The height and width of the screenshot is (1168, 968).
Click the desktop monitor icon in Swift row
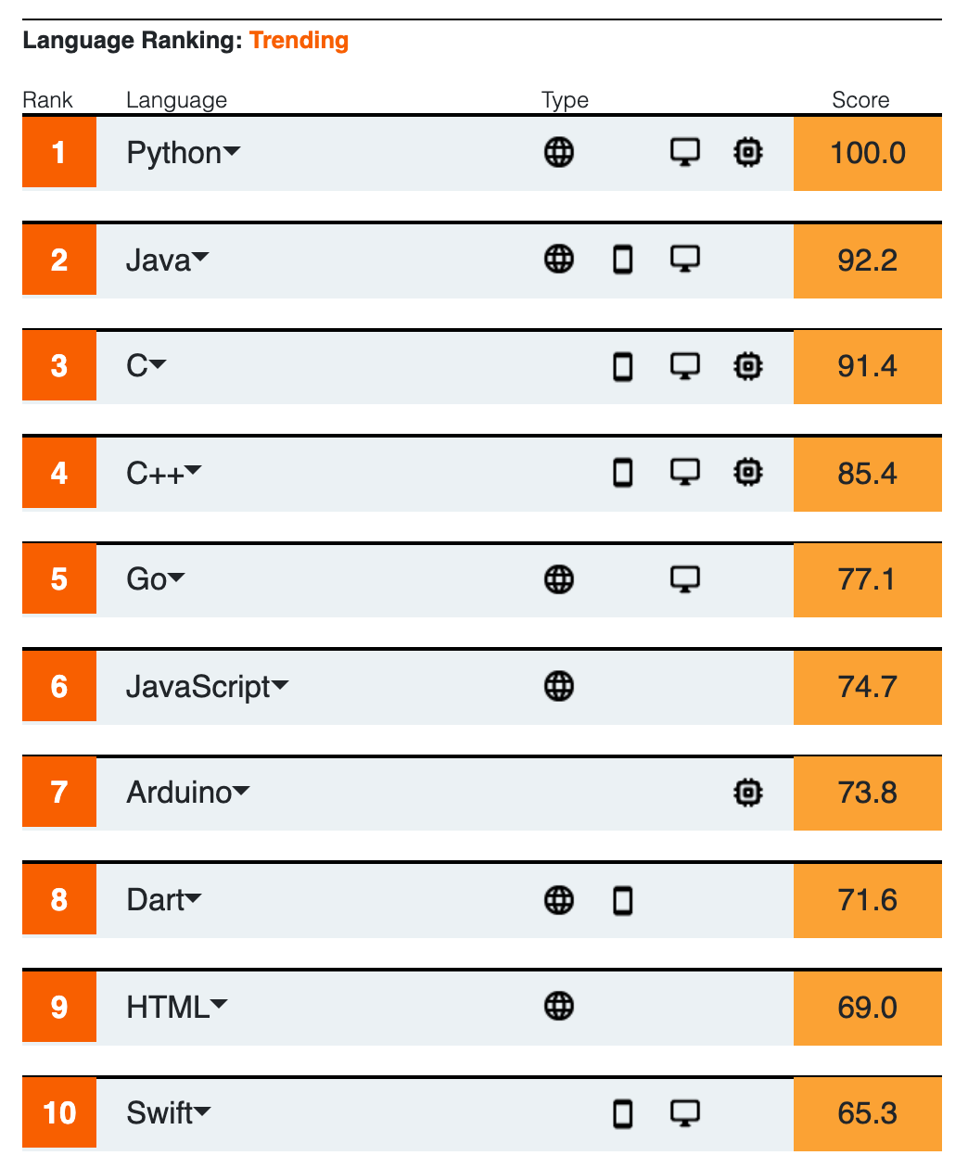click(x=685, y=1112)
